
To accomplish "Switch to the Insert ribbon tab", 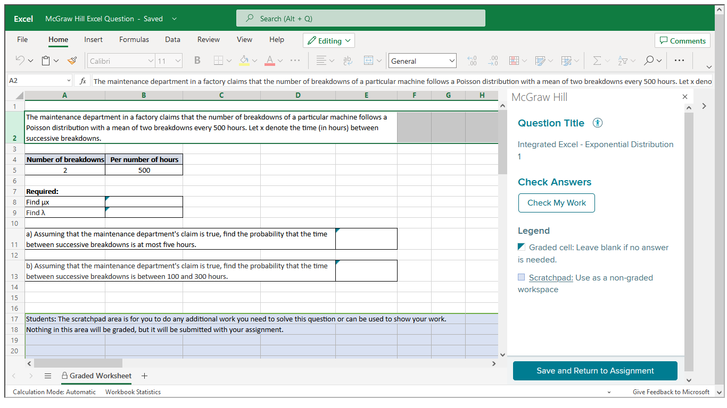I will tap(94, 39).
